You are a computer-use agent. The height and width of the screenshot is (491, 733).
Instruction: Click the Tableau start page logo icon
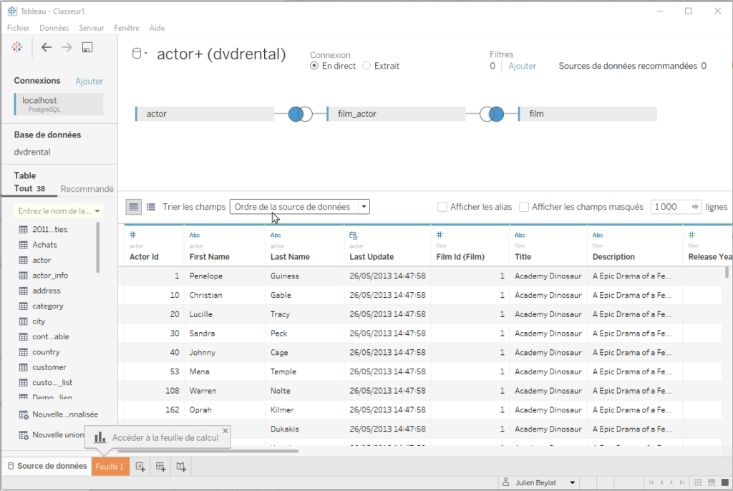(x=17, y=47)
